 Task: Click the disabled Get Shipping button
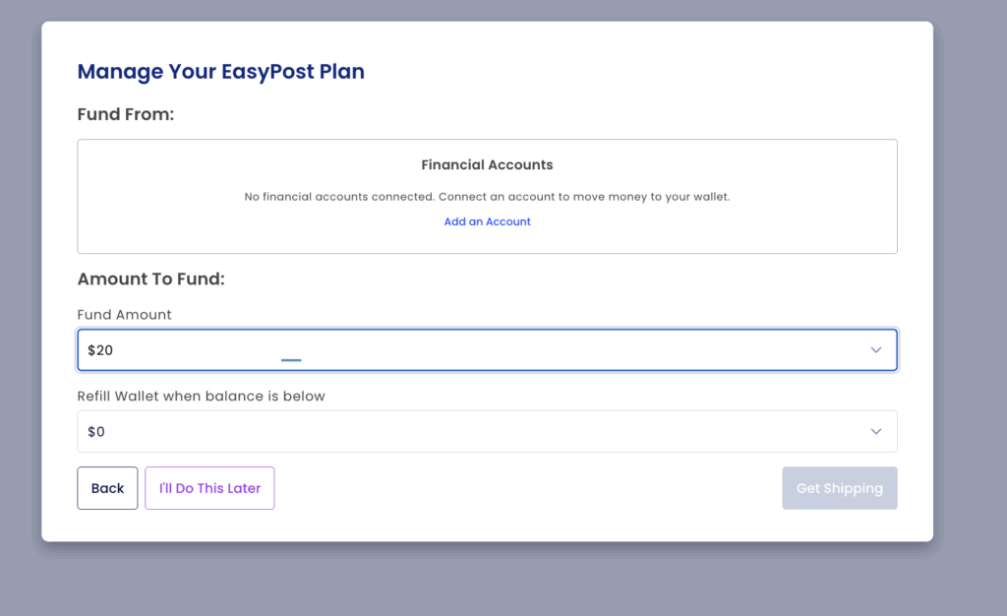click(x=839, y=488)
